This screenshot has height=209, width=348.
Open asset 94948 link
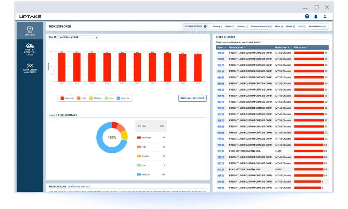[x=221, y=84]
